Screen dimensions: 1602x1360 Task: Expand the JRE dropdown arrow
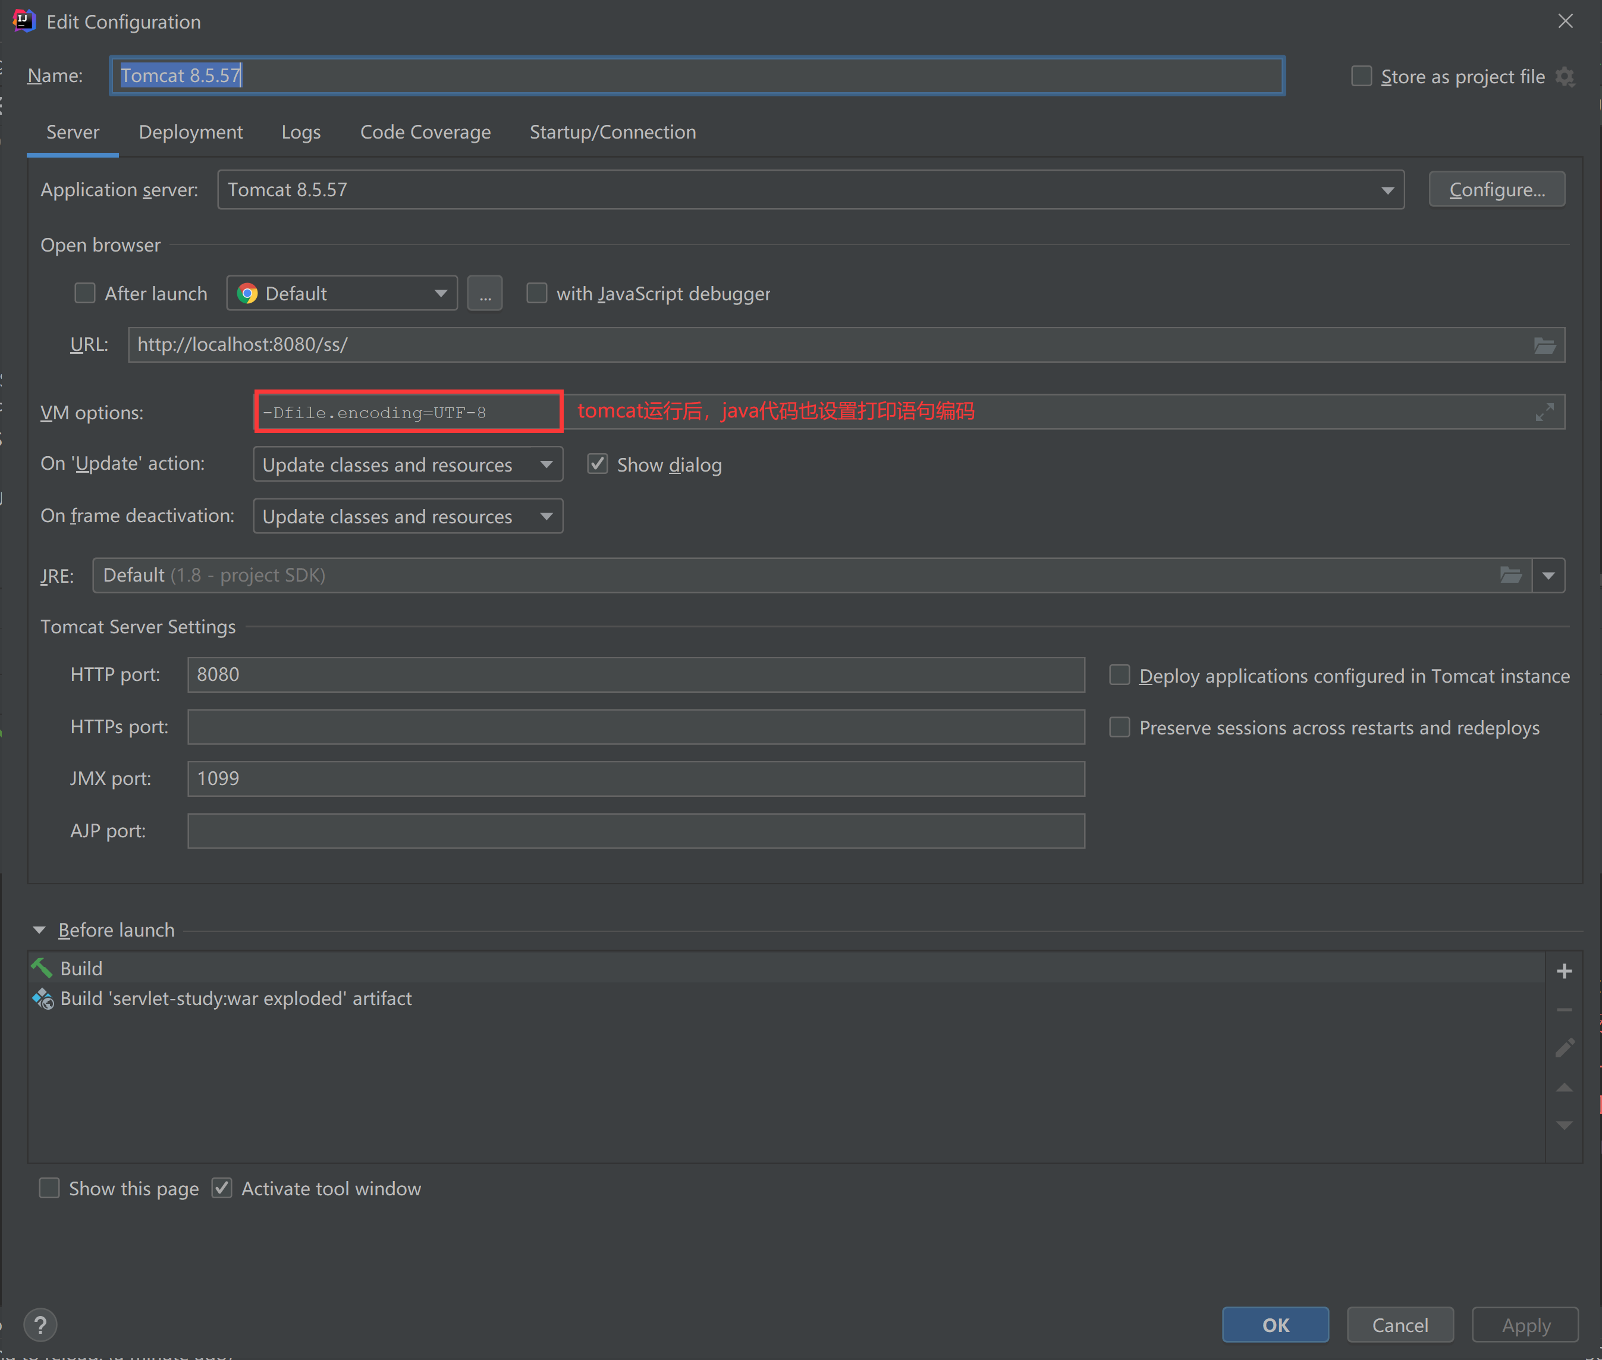tap(1548, 575)
